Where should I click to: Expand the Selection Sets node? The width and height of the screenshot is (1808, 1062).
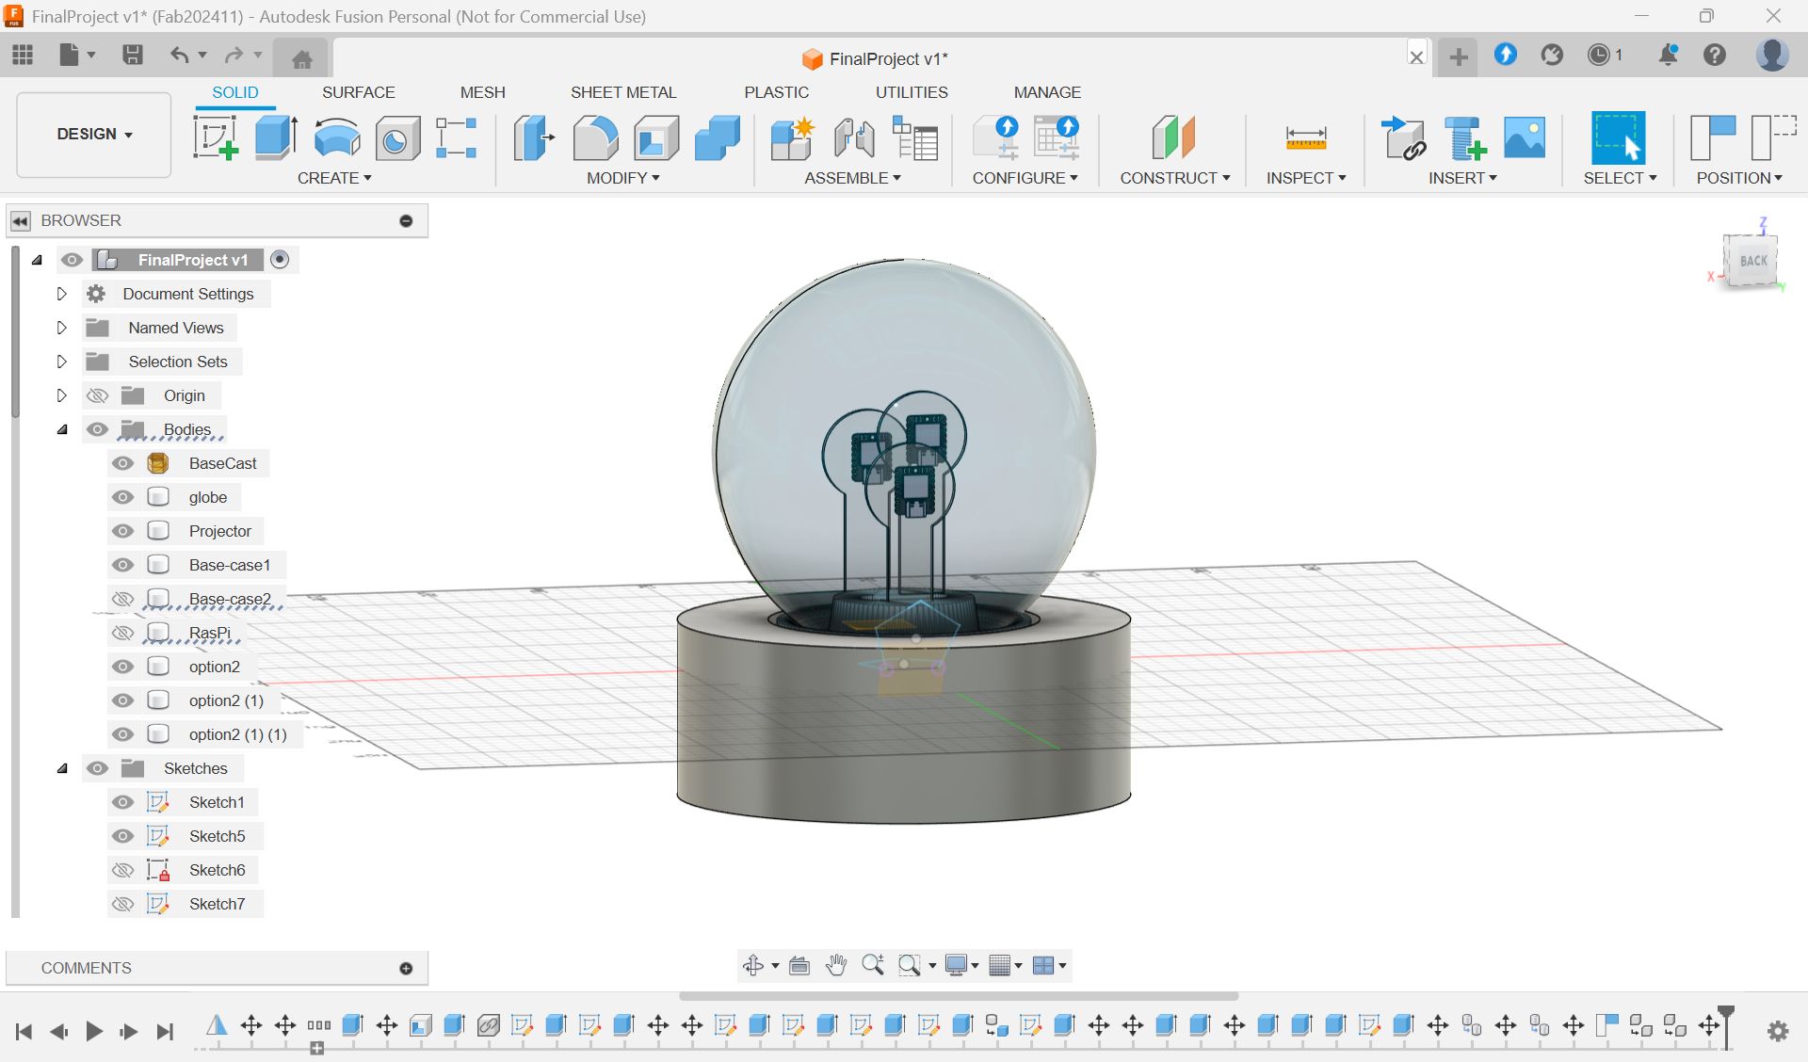[62, 362]
